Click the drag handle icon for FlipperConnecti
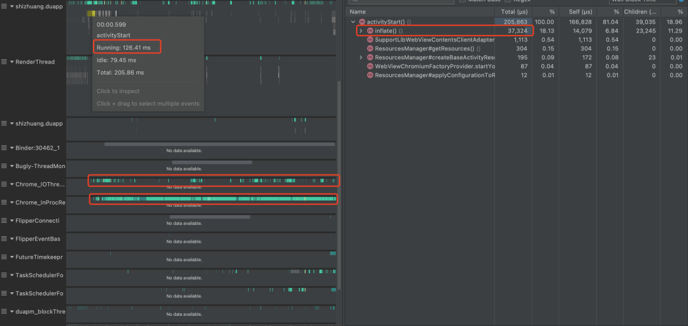Image resolution: width=688 pixels, height=326 pixels. tap(4, 220)
